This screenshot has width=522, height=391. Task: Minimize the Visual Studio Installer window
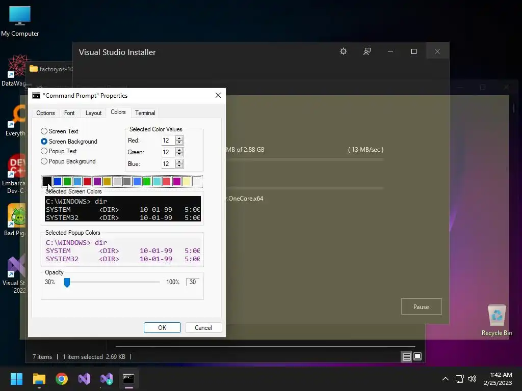point(390,51)
